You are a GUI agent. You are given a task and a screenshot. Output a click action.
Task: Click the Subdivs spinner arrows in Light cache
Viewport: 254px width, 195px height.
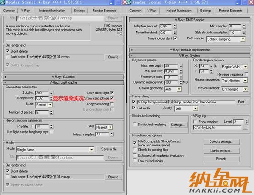coord(51,93)
